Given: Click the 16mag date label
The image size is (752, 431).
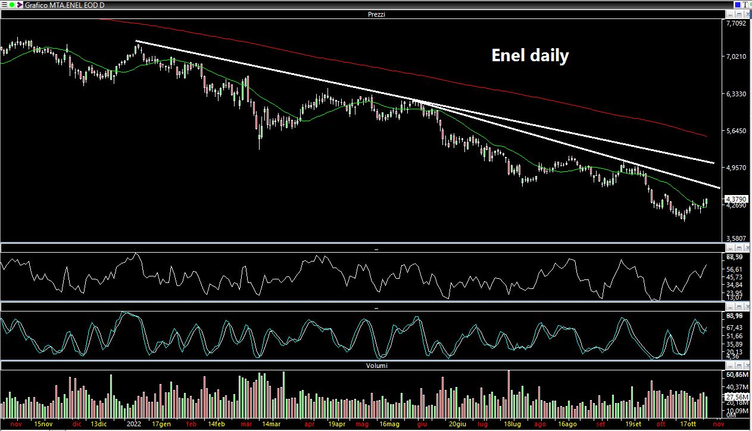Looking at the screenshot, I should (x=389, y=424).
